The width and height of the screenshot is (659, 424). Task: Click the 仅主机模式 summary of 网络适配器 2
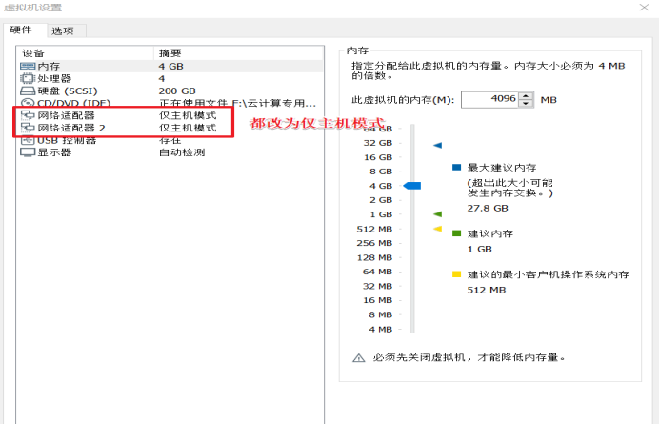pyautogui.click(x=188, y=128)
